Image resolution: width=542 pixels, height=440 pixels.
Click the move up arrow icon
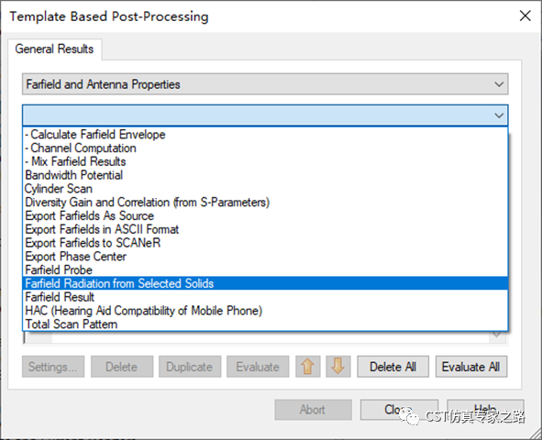click(307, 367)
